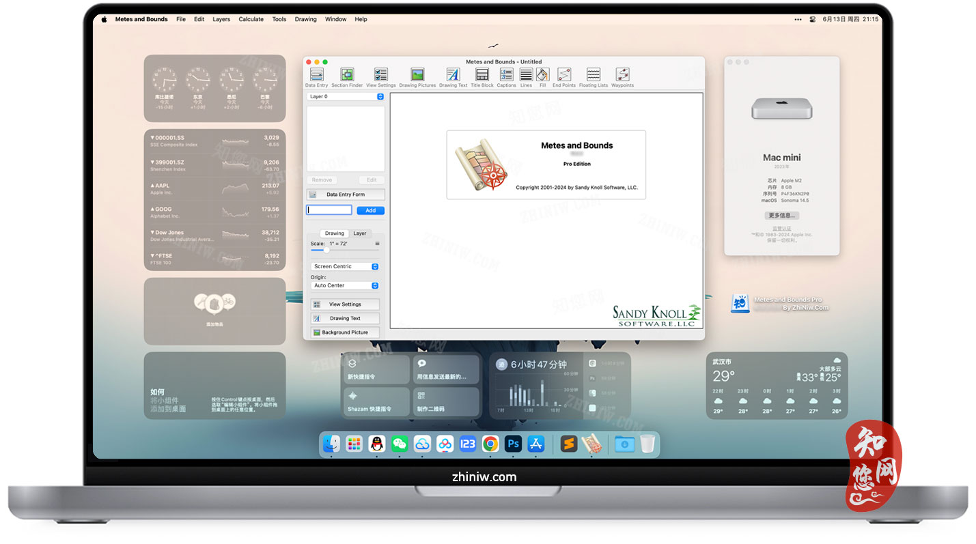Open the File menu
The height and width of the screenshot is (544, 976).
point(181,19)
